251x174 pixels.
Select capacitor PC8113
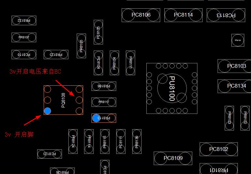[226, 15]
